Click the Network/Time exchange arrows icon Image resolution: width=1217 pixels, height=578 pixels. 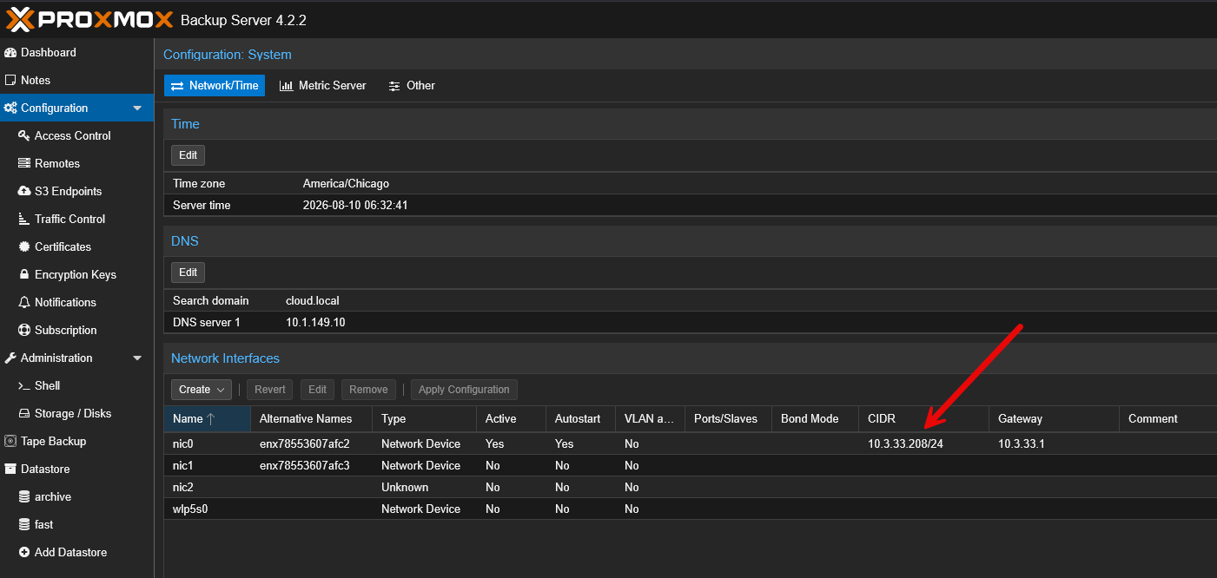177,86
